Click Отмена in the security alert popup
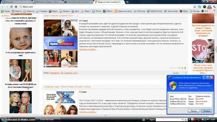217x122 pixels. [206, 111]
